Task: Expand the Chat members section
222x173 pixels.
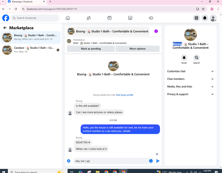Action: coord(190,79)
